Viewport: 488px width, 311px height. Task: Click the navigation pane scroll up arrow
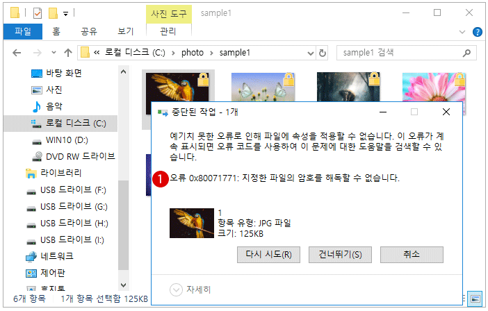[x=123, y=72]
